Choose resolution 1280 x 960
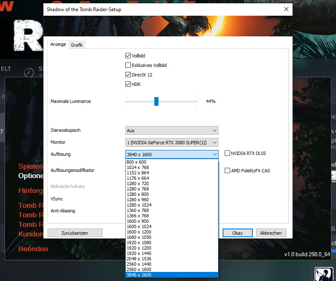Image resolution: width=336 pixels, height=281 pixels. (x=172, y=200)
